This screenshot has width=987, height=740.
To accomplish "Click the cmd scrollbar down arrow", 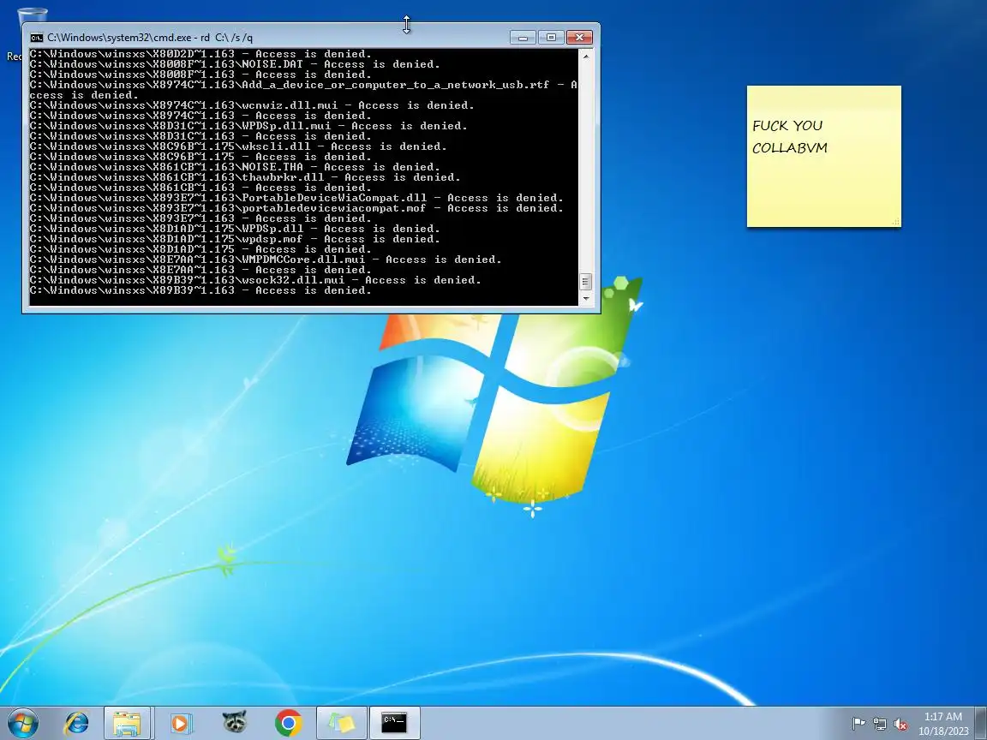I will [x=586, y=299].
